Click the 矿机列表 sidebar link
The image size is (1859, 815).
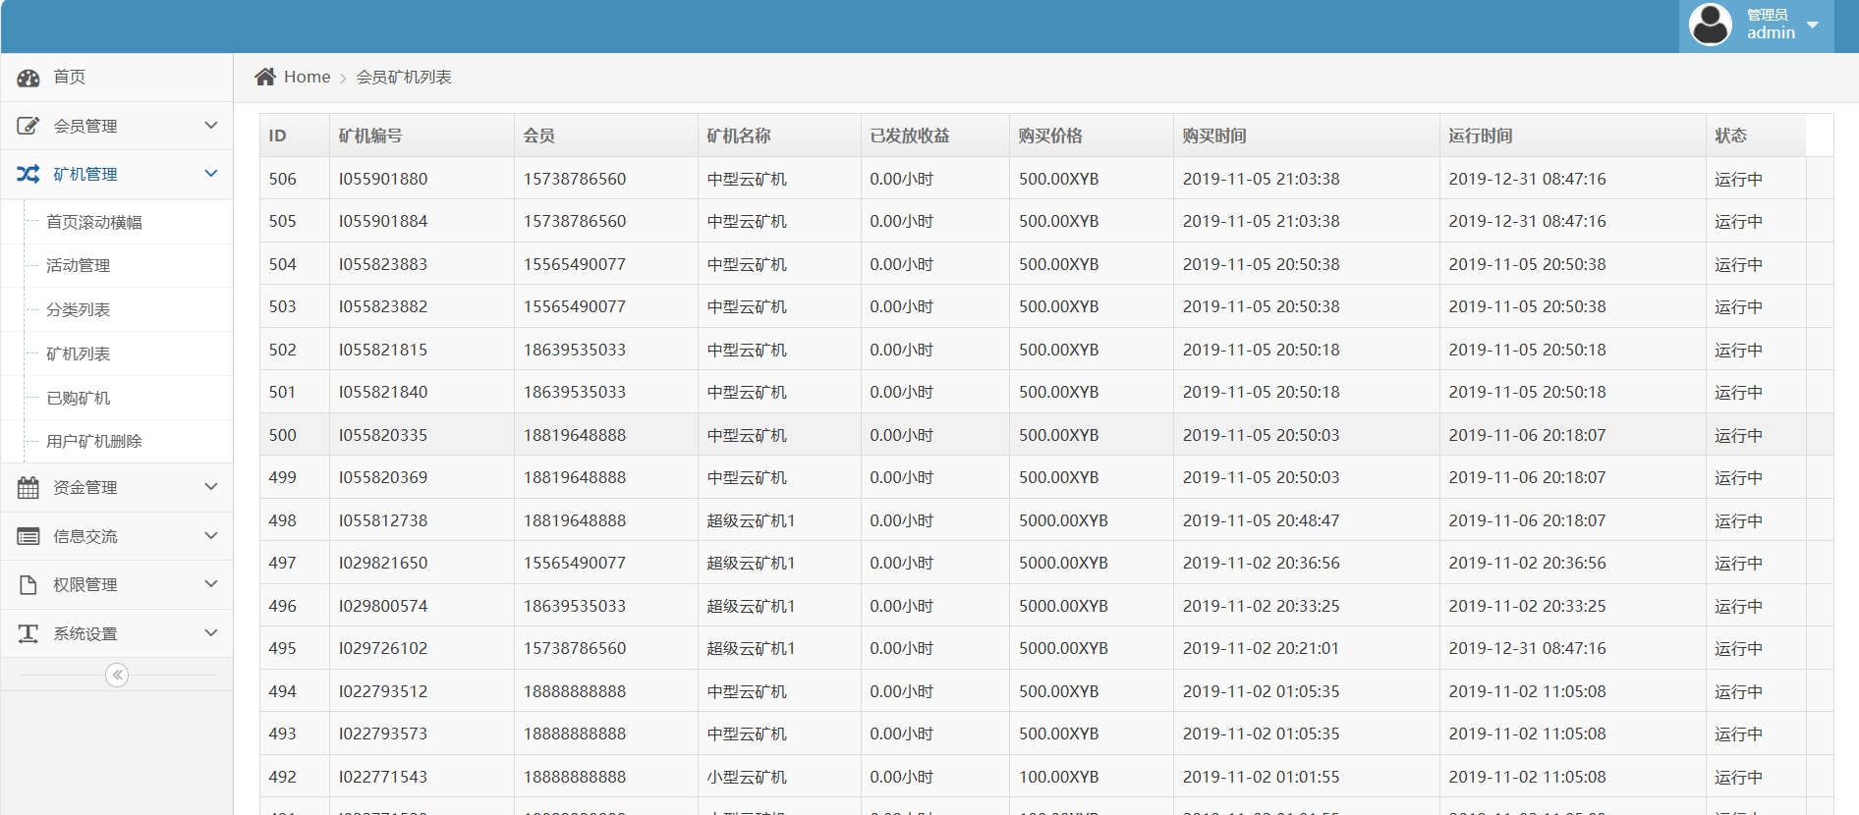click(x=79, y=353)
